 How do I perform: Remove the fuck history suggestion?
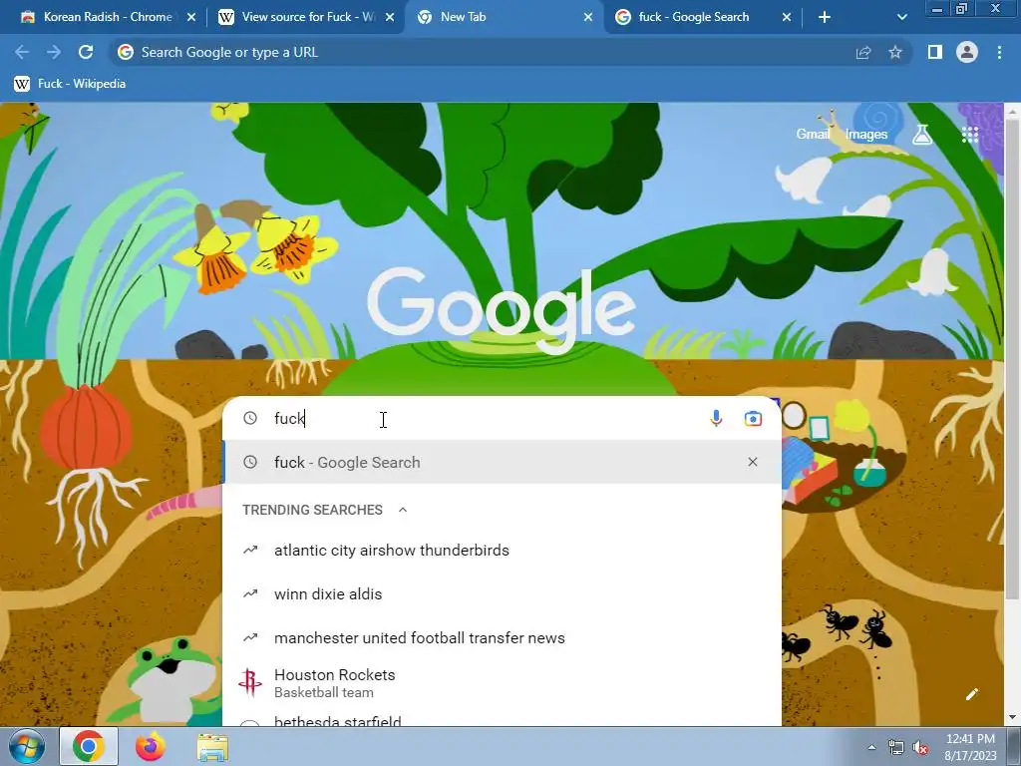(753, 462)
